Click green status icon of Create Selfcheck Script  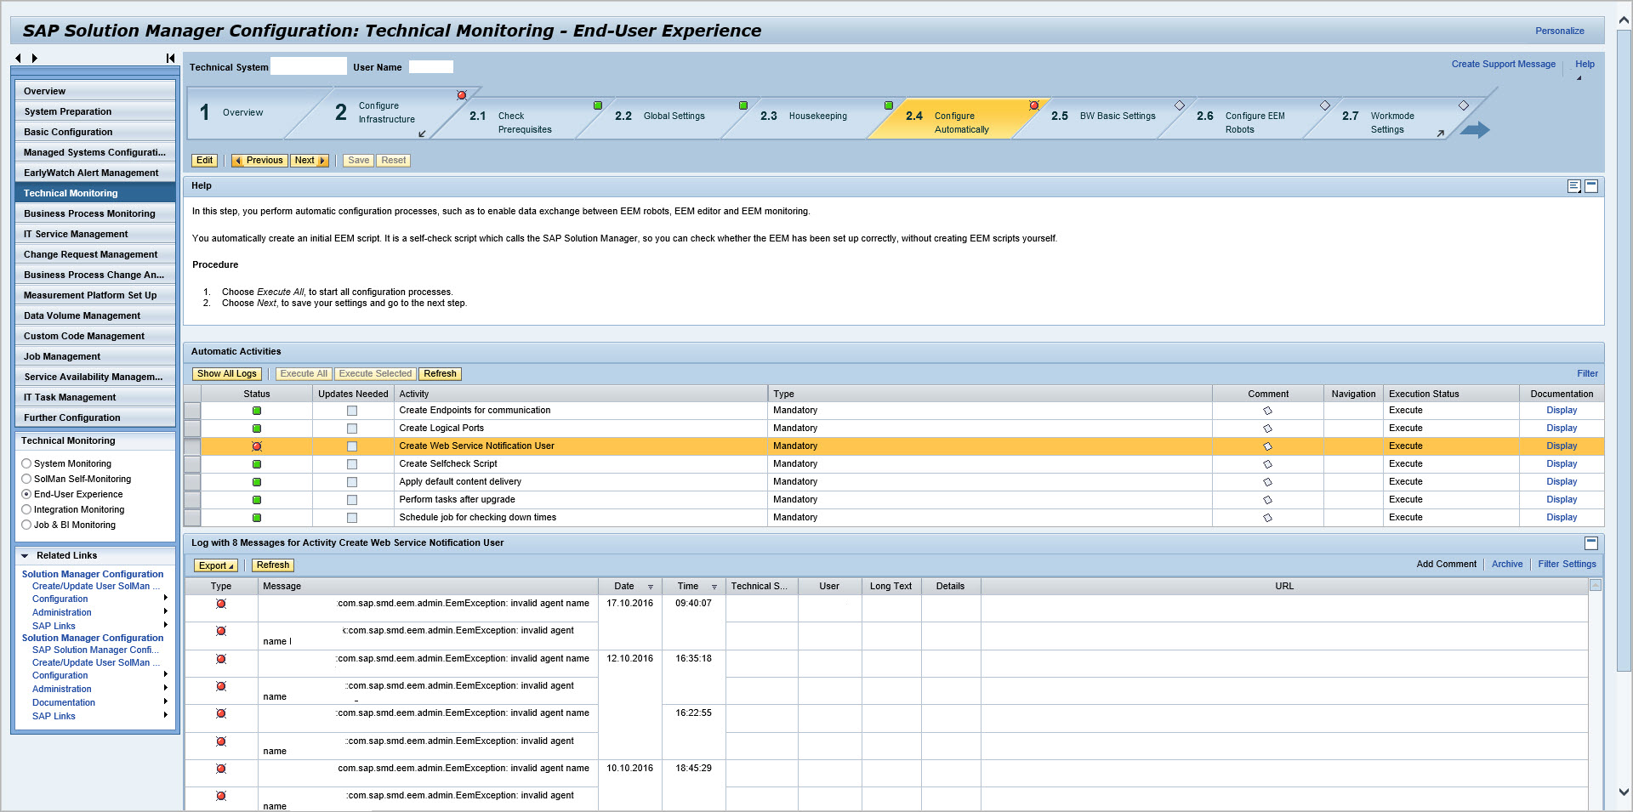point(257,464)
